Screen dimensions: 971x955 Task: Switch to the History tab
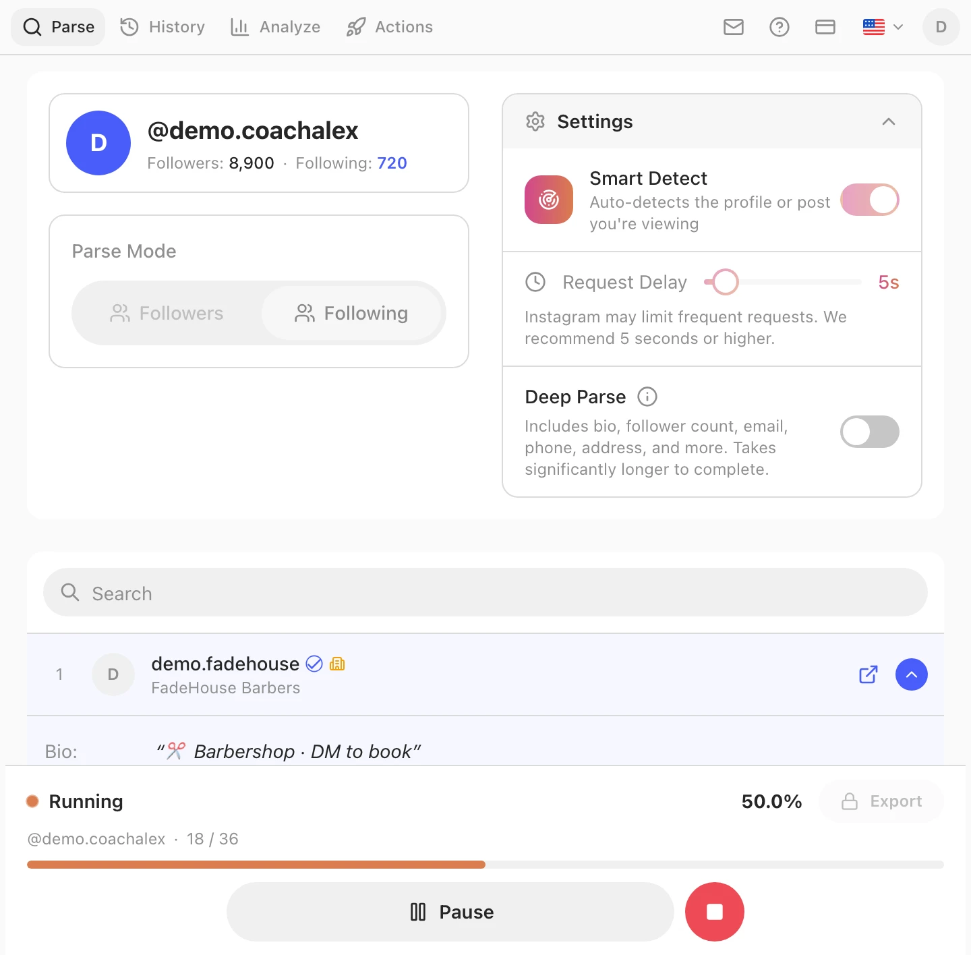(163, 27)
